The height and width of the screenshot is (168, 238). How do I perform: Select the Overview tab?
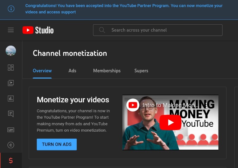click(42, 71)
